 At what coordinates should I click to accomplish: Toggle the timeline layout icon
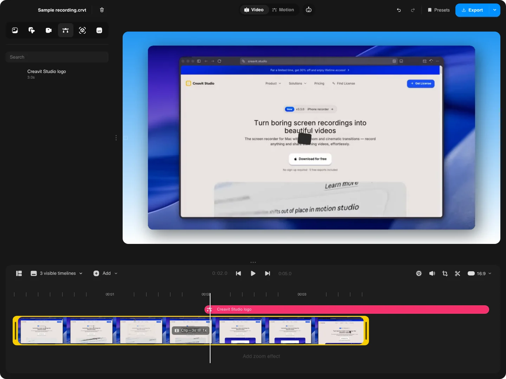19,273
